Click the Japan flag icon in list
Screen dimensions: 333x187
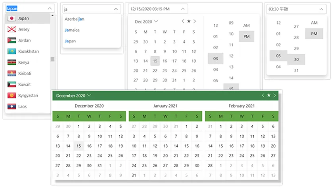(x=11, y=19)
